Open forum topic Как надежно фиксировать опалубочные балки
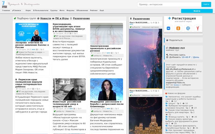 click(181, 127)
